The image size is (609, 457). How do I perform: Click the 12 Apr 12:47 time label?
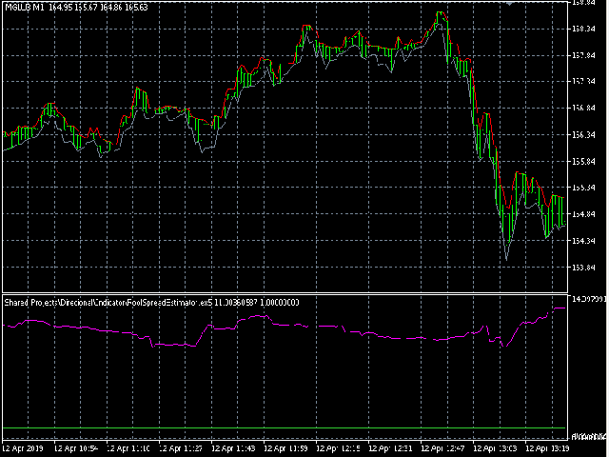[x=442, y=448]
